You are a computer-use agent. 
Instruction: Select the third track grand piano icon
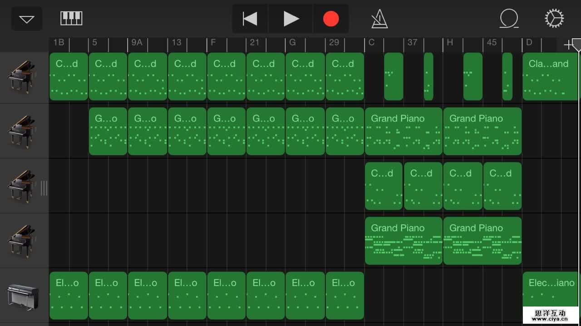[x=22, y=186]
